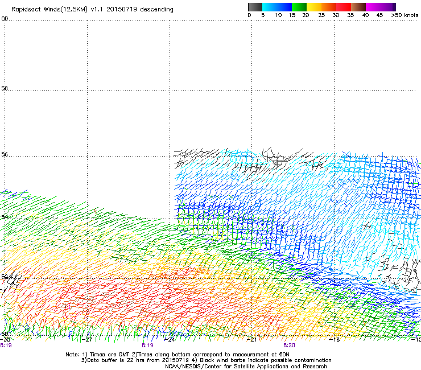Select the yellow 20-25 knots legend band

point(314,7)
